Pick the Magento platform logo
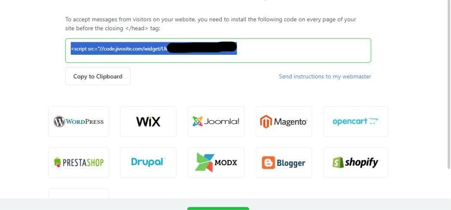Image resolution: width=451 pixels, height=210 pixels. point(283,122)
